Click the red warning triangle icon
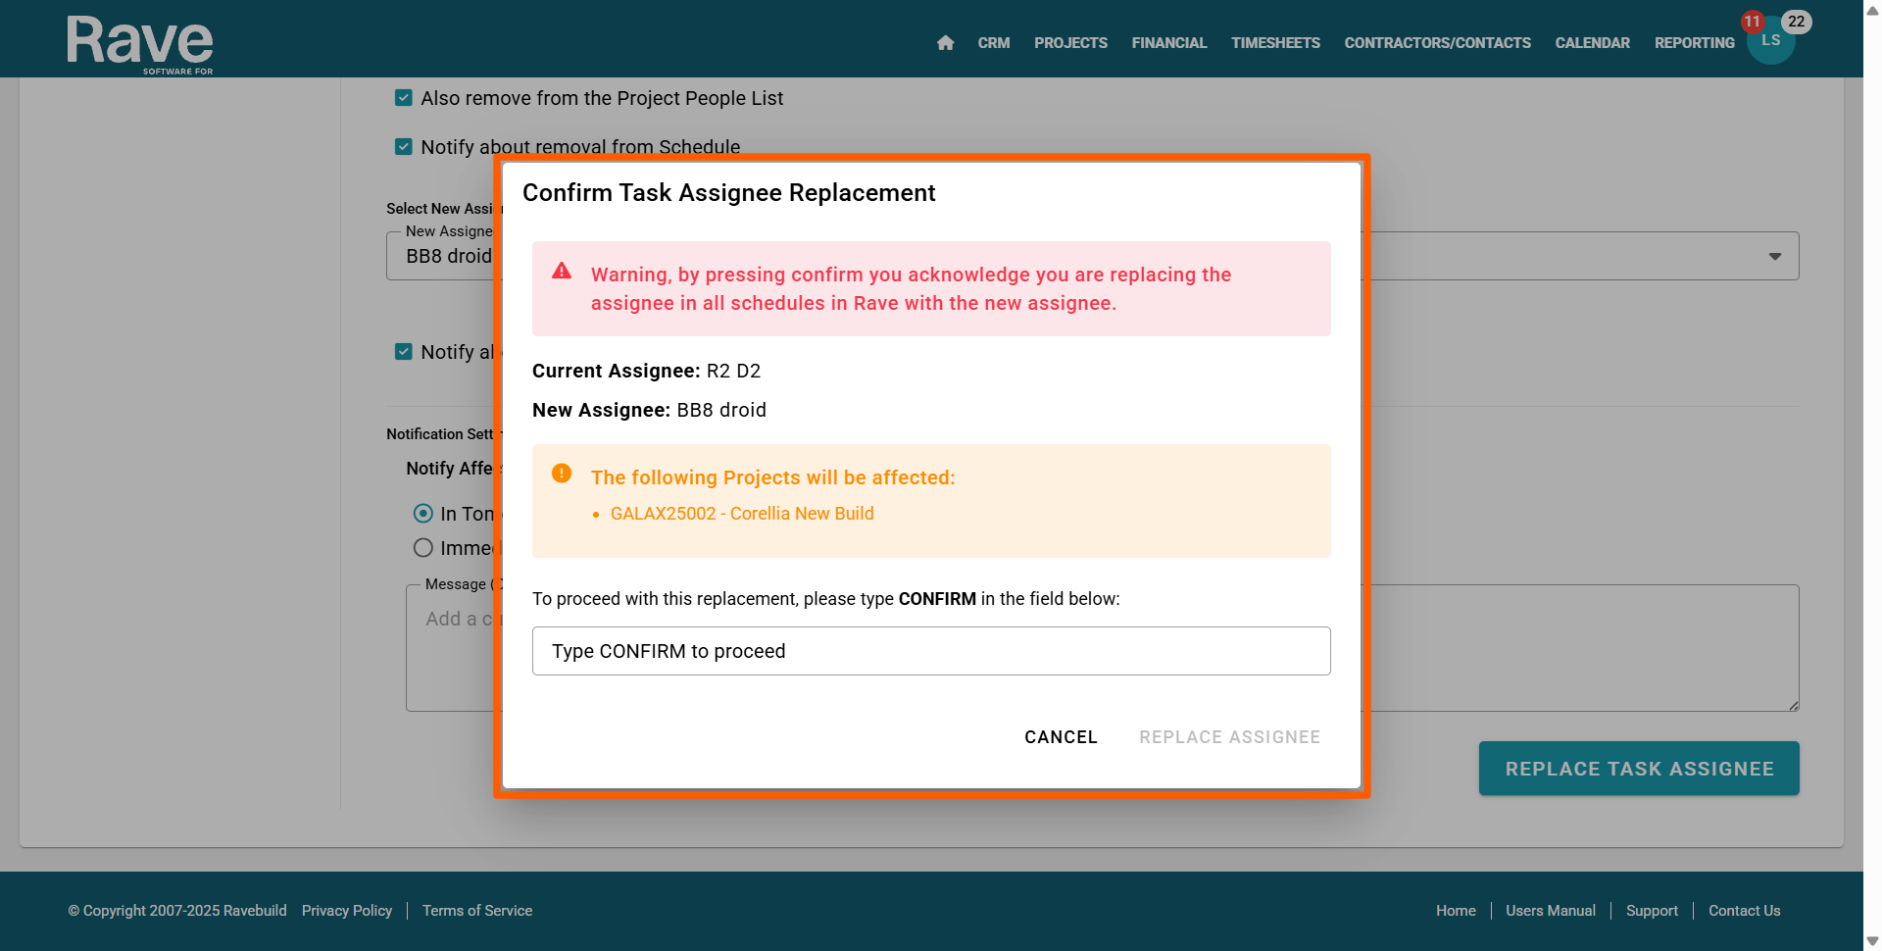1882x951 pixels. tap(562, 272)
